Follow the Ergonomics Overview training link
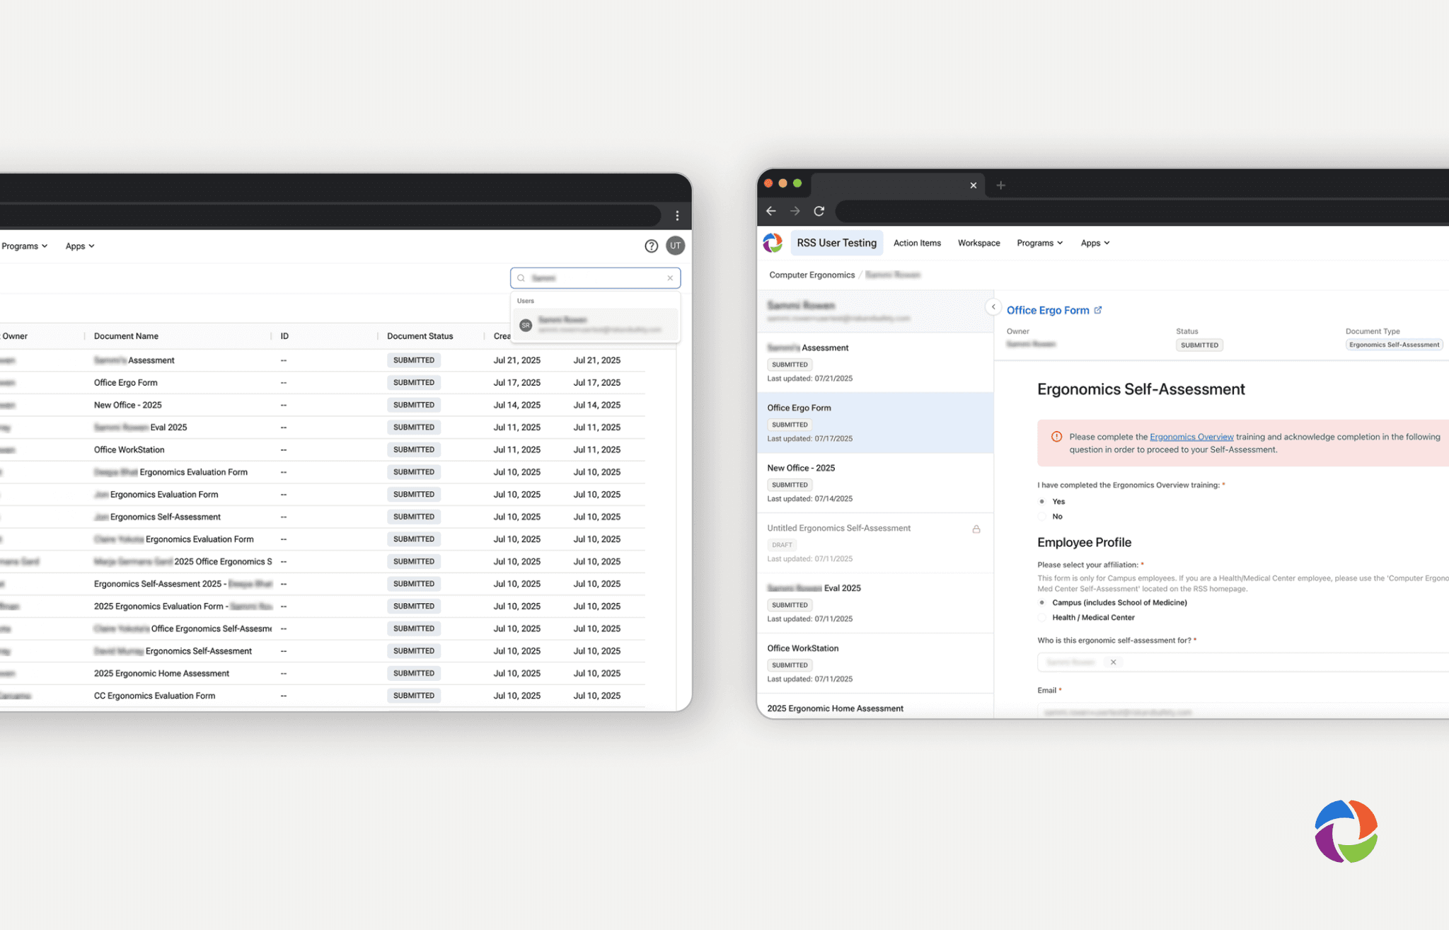Image resolution: width=1449 pixels, height=930 pixels. [x=1191, y=437]
